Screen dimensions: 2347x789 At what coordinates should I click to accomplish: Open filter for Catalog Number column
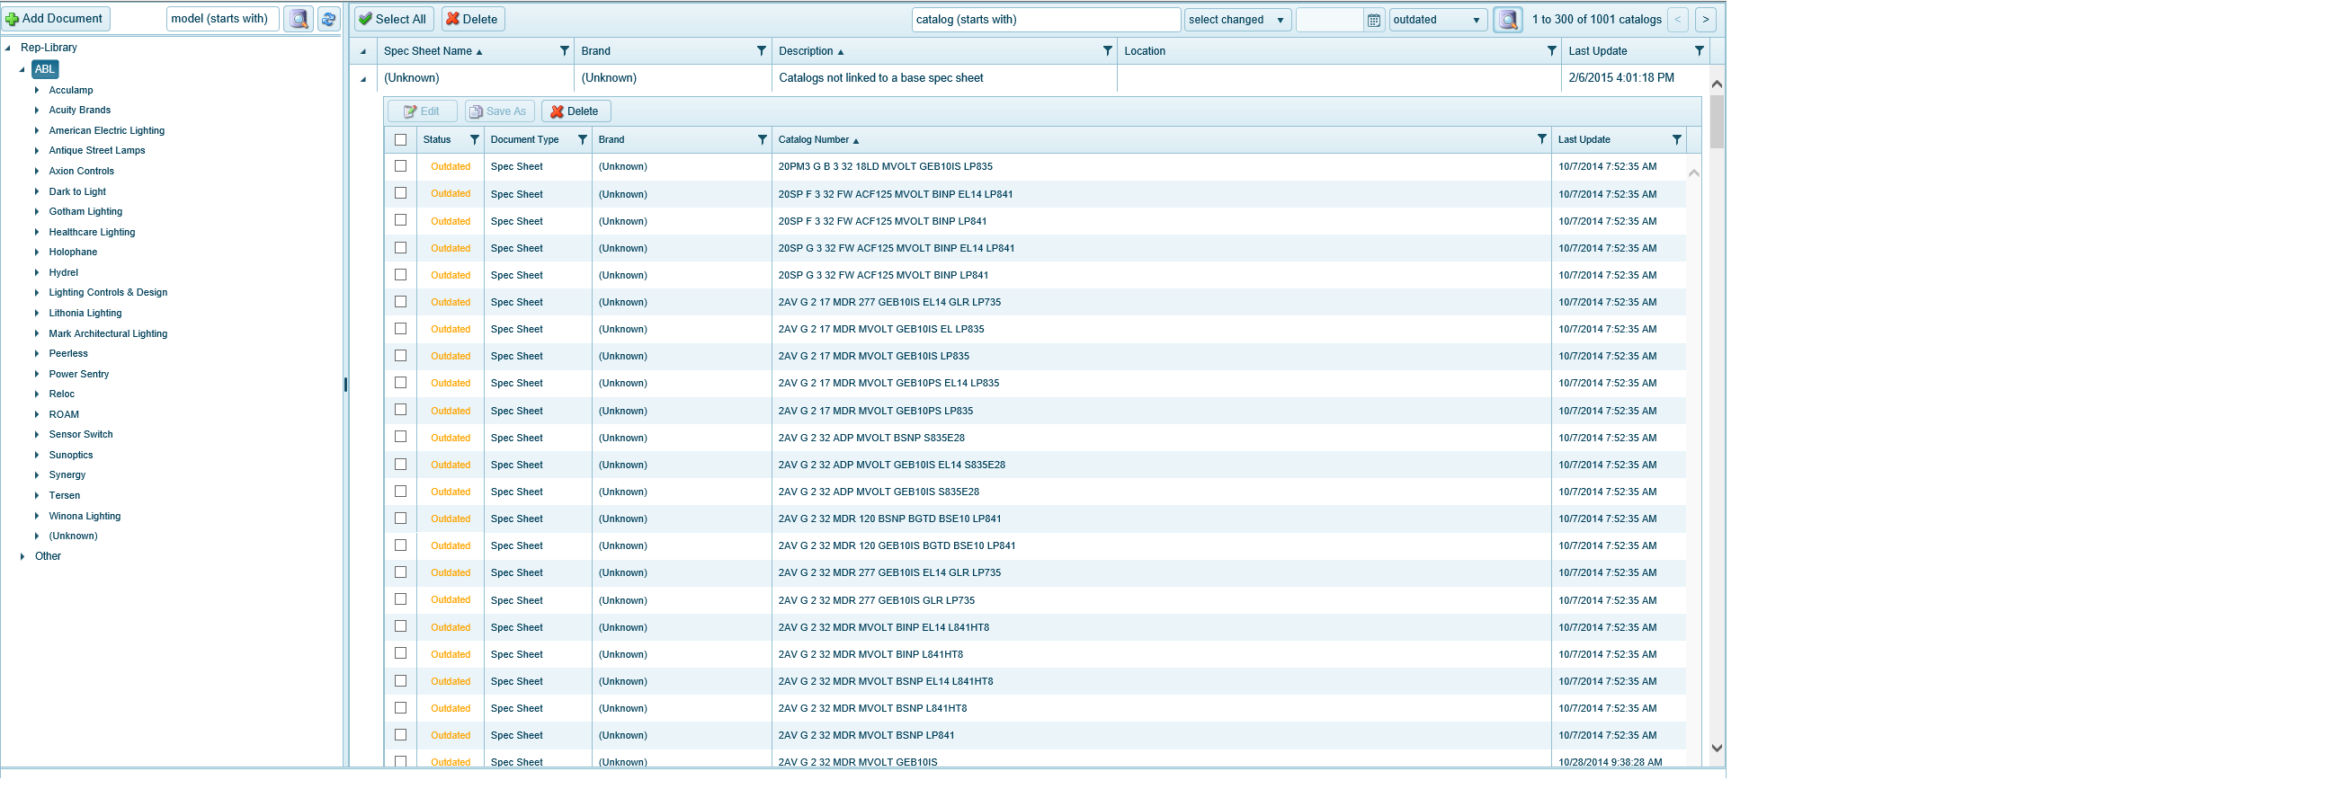coord(1540,140)
